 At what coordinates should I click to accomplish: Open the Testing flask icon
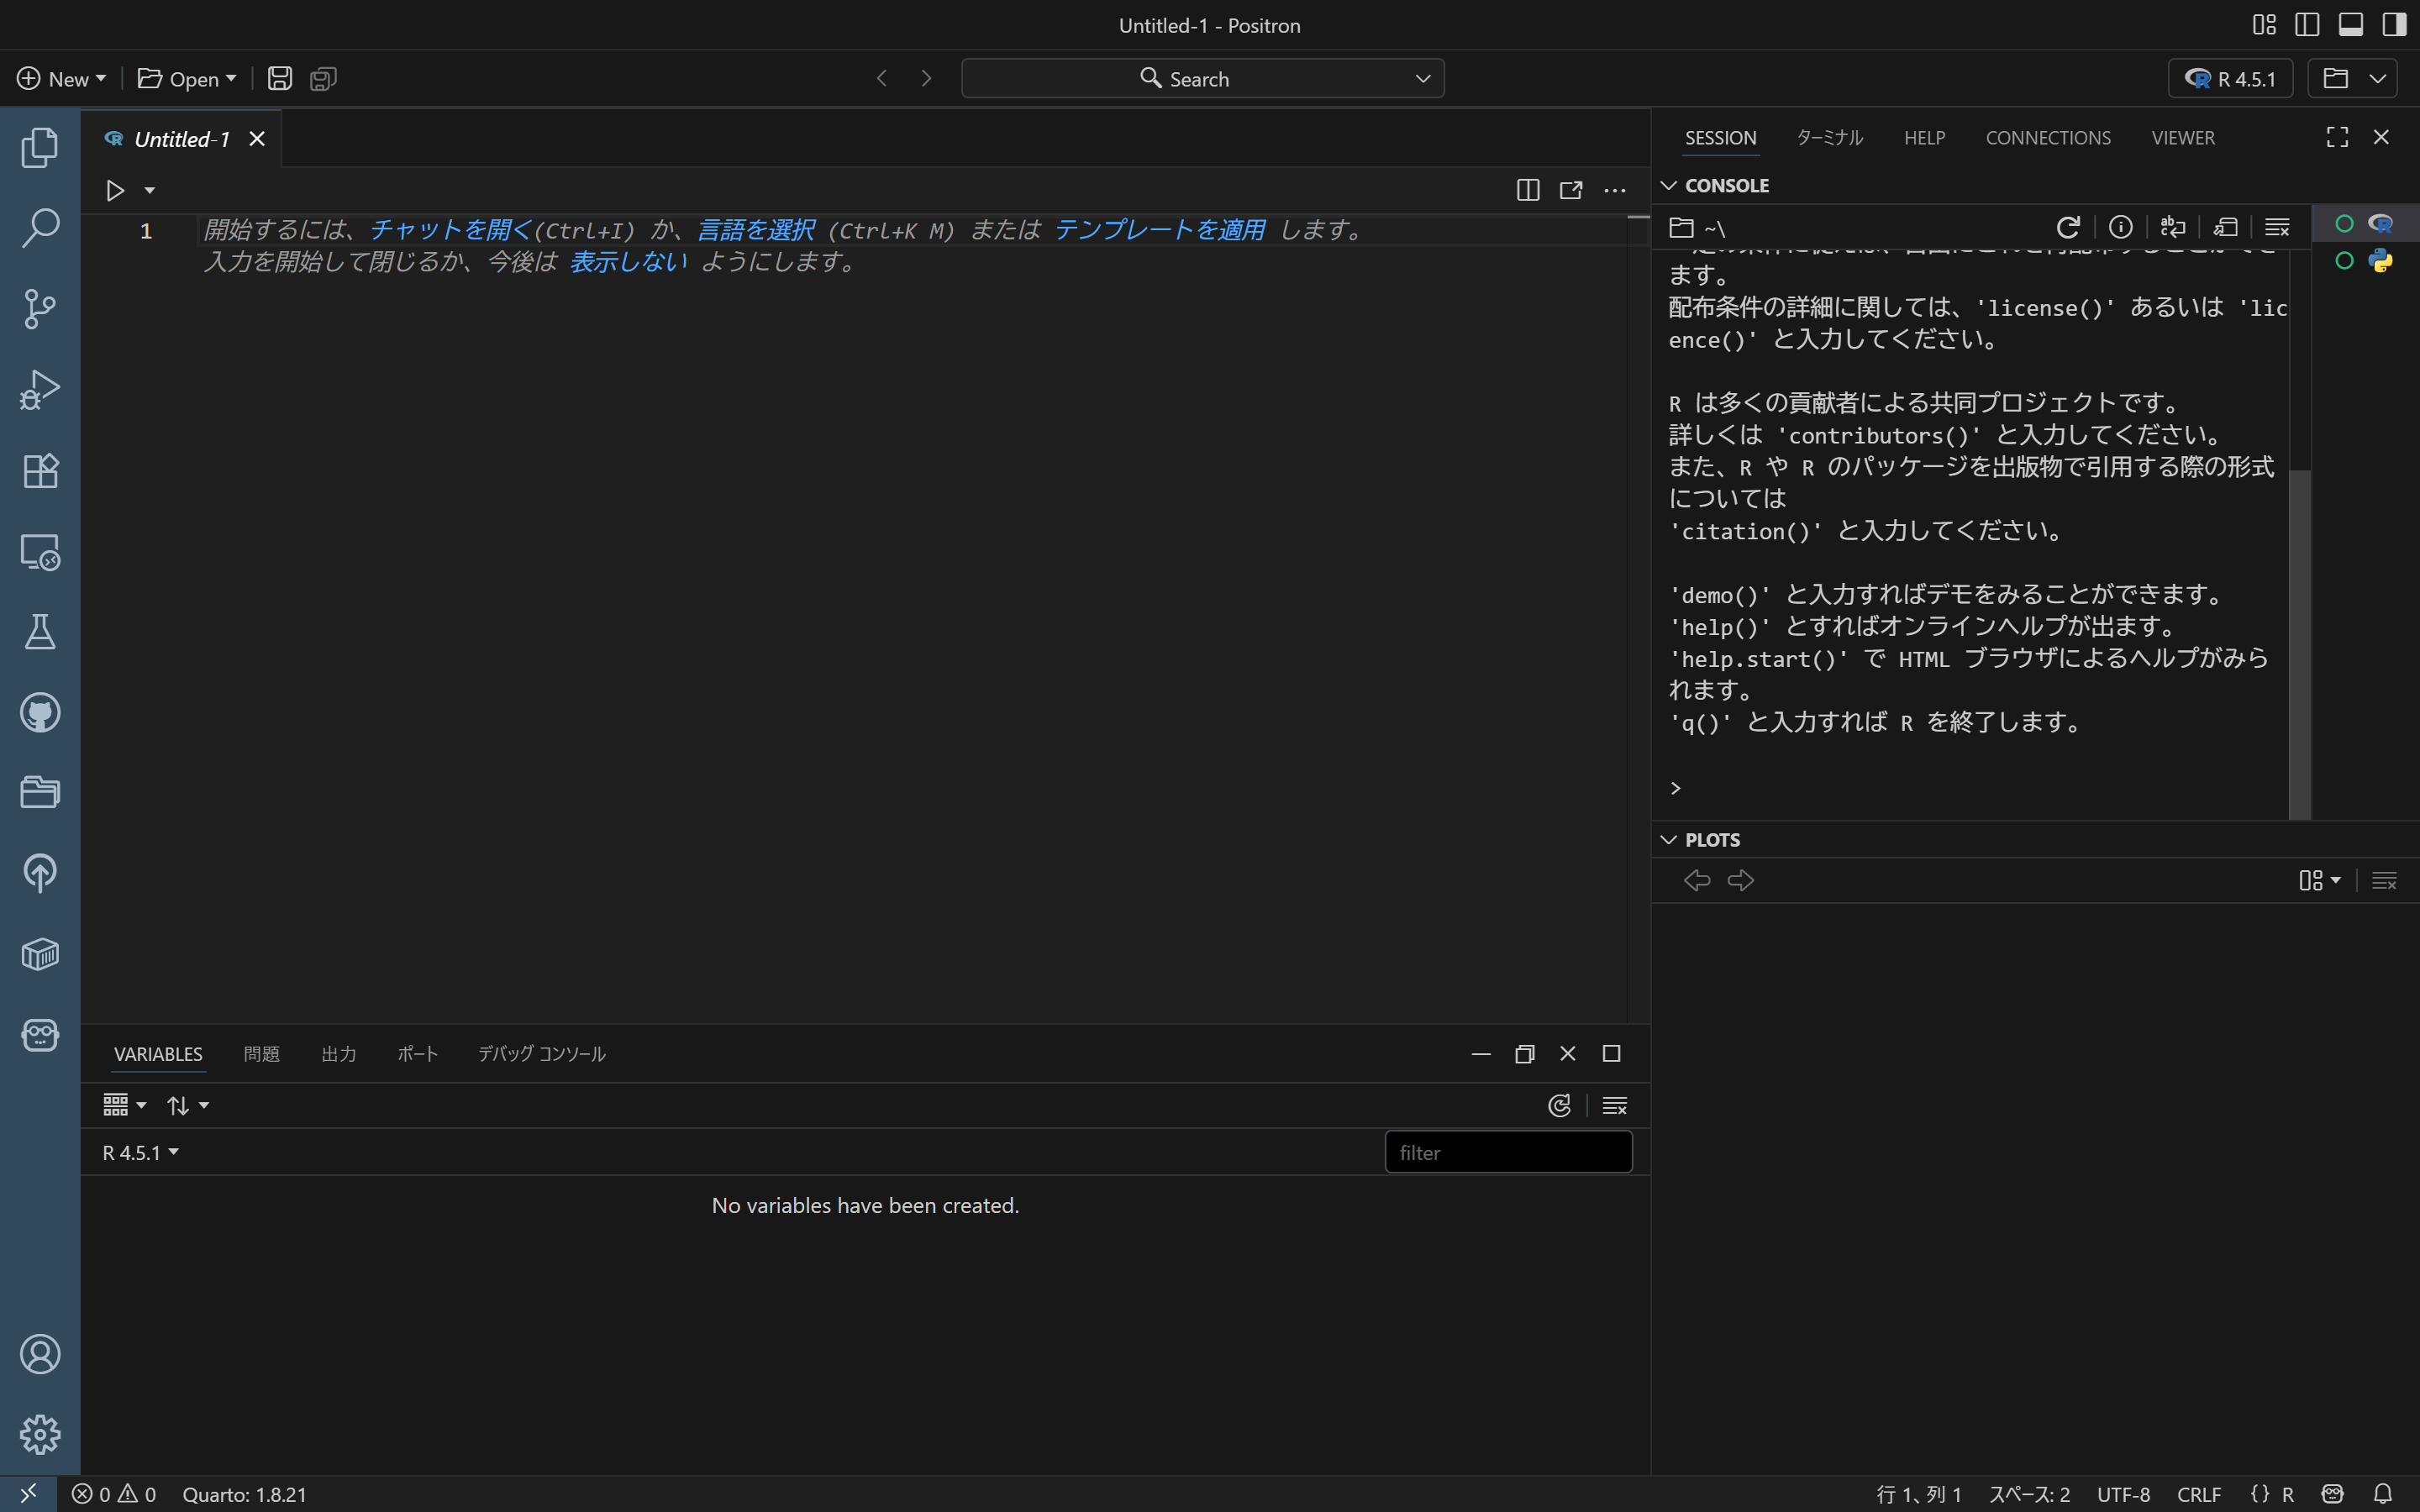click(x=40, y=632)
